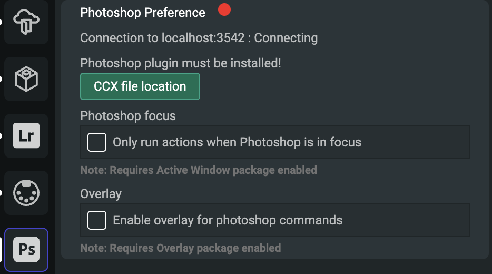The height and width of the screenshot is (274, 492).
Task: Open the package cube sidebar icon
Action: pos(26,79)
